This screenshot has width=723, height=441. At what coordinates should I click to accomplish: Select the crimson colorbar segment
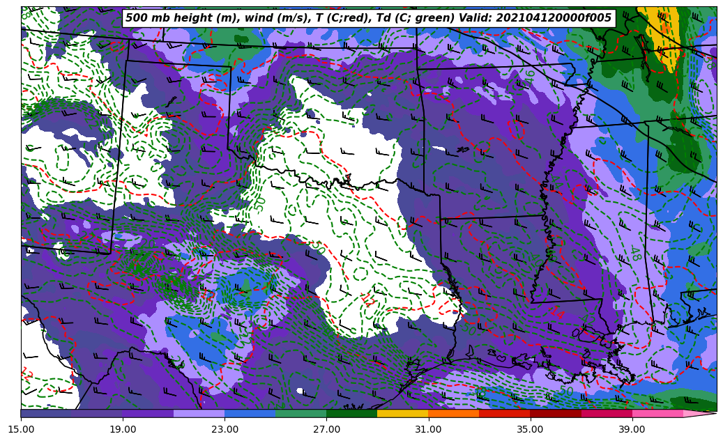coord(607,413)
